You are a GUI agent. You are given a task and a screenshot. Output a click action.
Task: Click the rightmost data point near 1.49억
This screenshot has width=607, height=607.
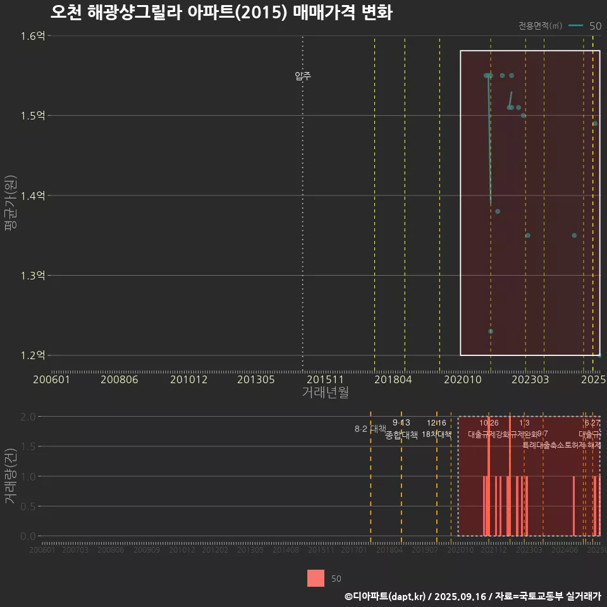[x=595, y=123]
